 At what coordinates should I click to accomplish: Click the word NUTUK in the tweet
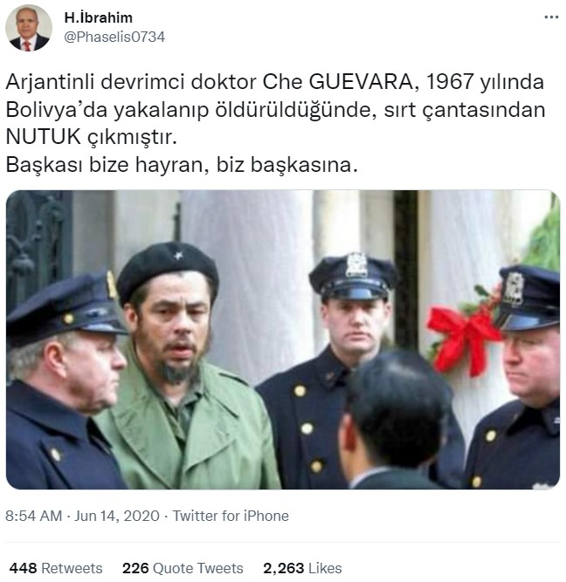[44, 137]
